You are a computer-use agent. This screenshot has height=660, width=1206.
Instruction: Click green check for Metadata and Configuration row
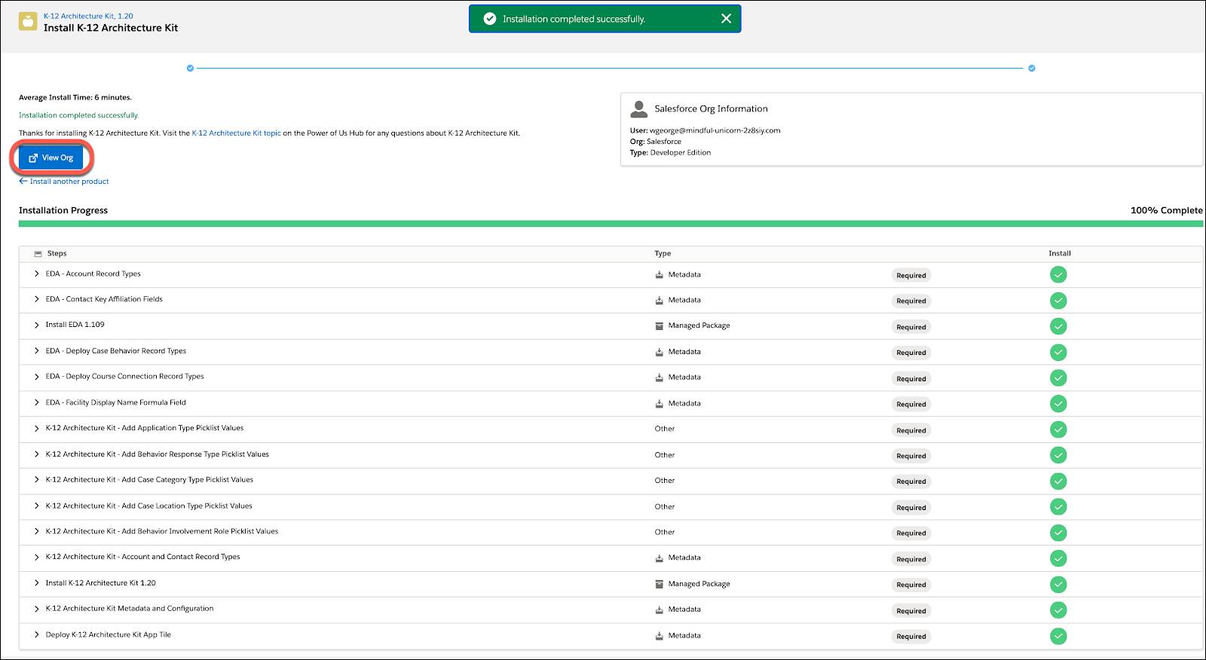pyautogui.click(x=1058, y=610)
